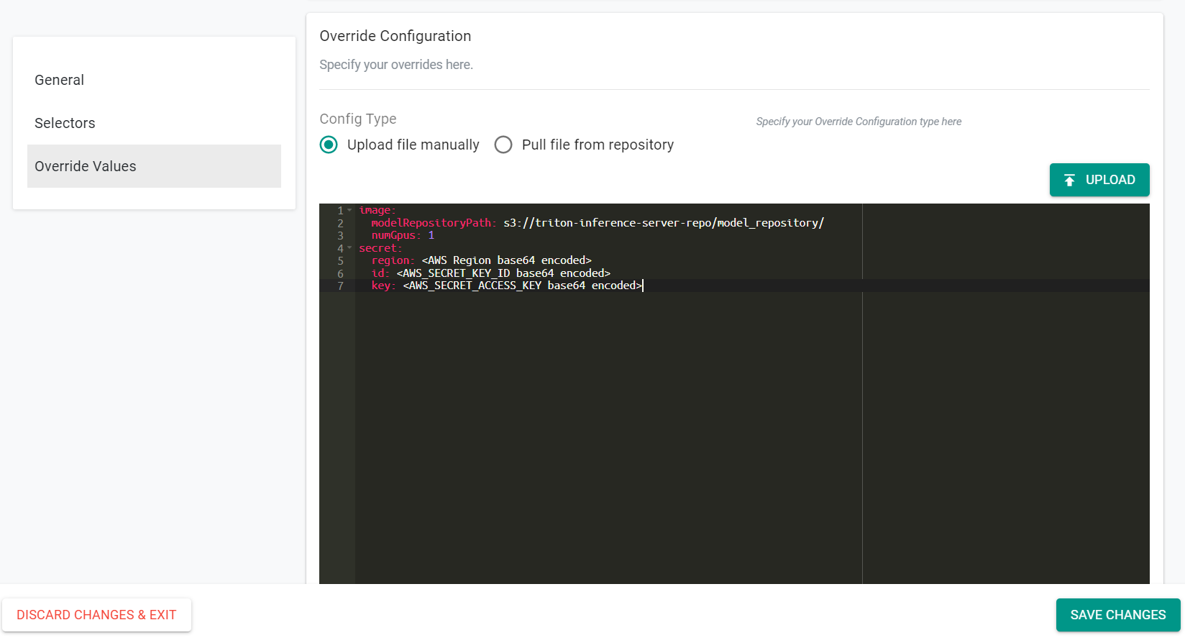This screenshot has height=643, width=1185.
Task: Click the Config Type label
Action: pos(358,119)
